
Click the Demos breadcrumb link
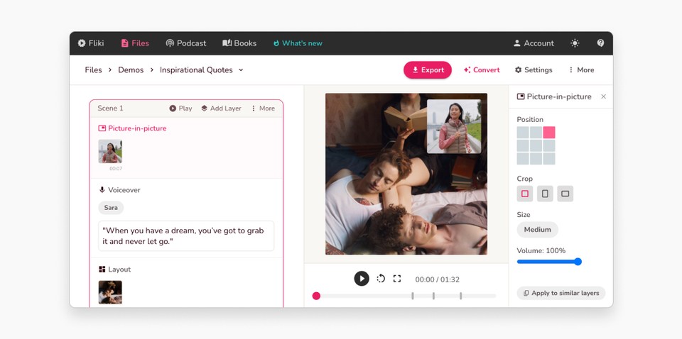point(131,70)
